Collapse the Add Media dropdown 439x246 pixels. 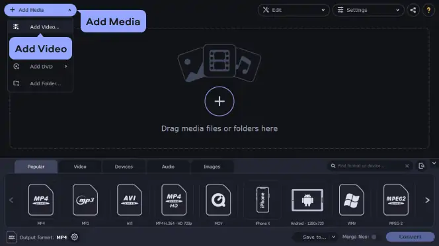click(x=69, y=10)
